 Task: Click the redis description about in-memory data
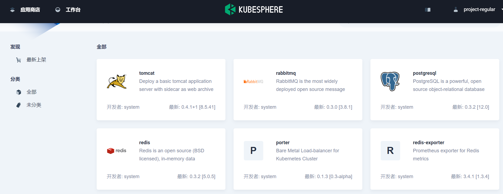(x=171, y=155)
